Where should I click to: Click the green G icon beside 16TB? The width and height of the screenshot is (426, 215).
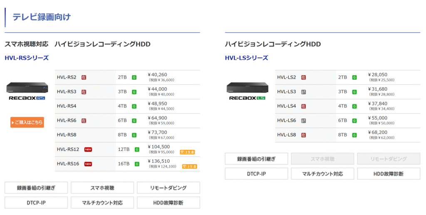137,164
